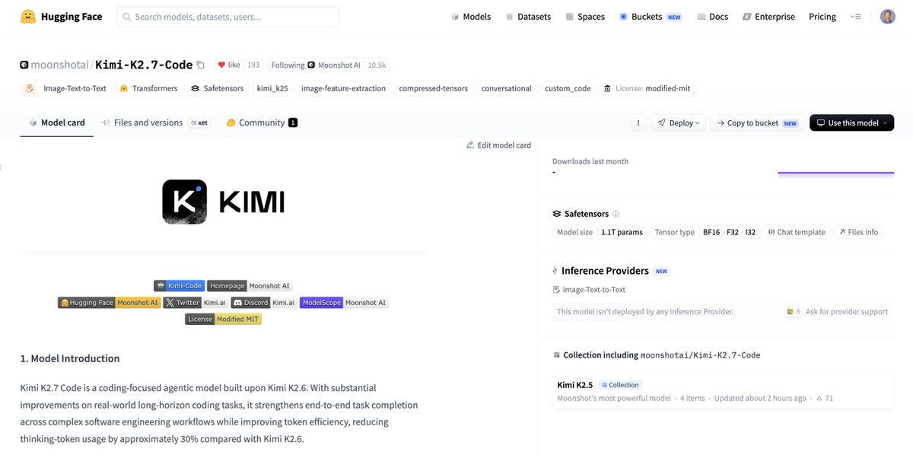Open the Kimi K2.5 collection link
This screenshot has height=458, width=913.
[574, 384]
